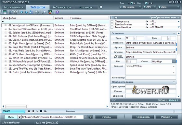Select disc number format 2
Viewport: 182px width, 125px height.
click(149, 3)
